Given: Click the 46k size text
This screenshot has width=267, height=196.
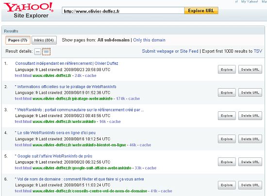Looking at the screenshot, I should coord(133,145).
